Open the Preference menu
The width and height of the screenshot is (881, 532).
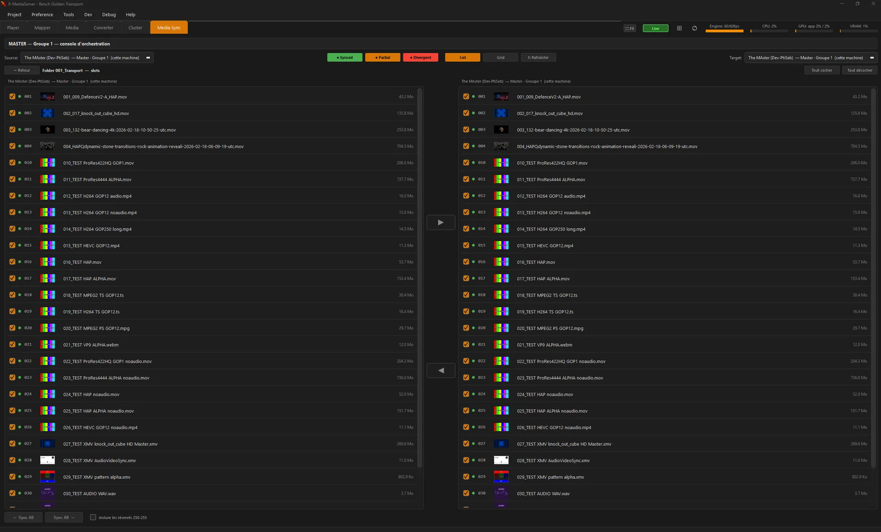[42, 15]
